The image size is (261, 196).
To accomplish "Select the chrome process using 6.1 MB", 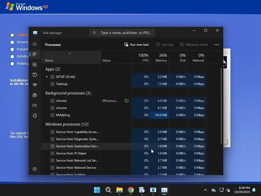I will point(124,108).
